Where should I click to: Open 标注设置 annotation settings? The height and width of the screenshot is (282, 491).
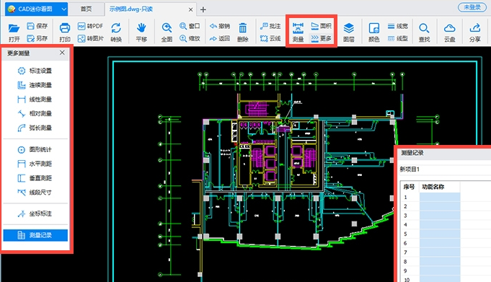pyautogui.click(x=35, y=71)
